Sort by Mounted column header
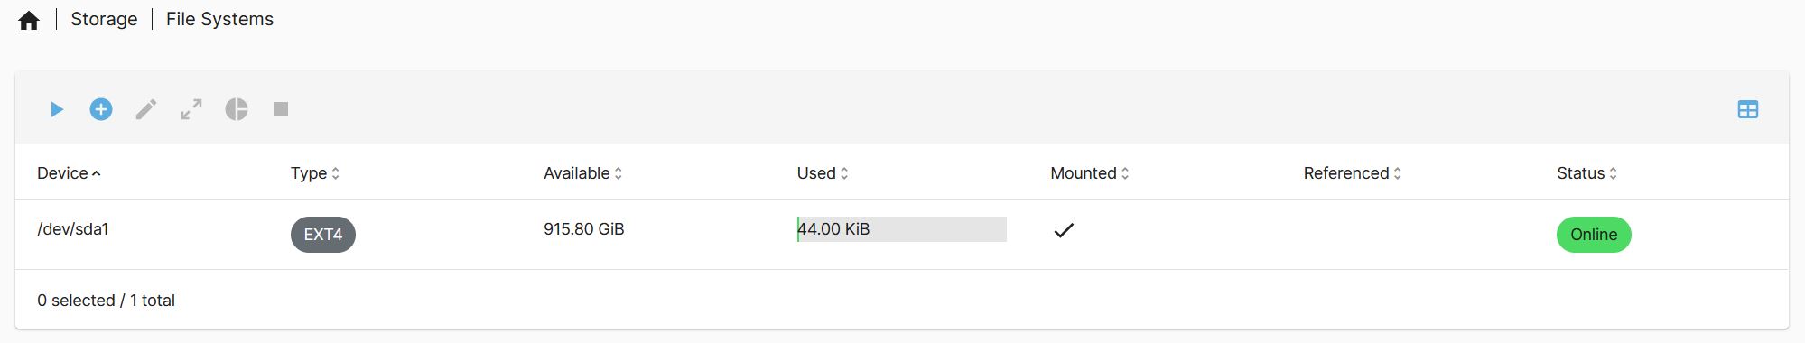Screen dimensions: 1805x343 tap(1090, 173)
